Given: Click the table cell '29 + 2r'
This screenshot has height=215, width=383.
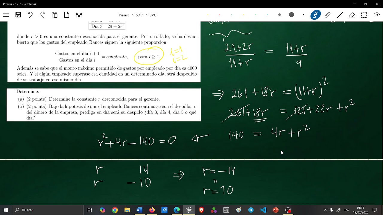Looking at the screenshot, I should (115, 26).
